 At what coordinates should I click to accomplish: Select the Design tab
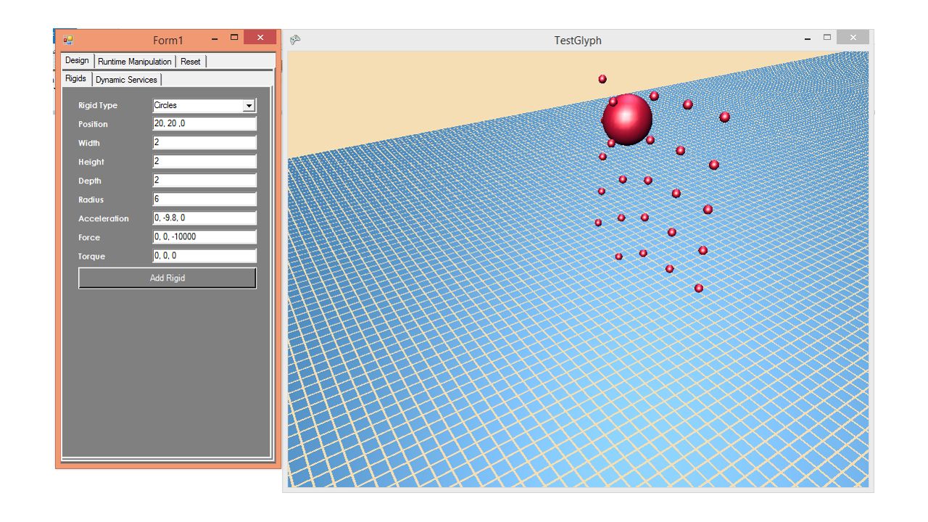tap(76, 60)
